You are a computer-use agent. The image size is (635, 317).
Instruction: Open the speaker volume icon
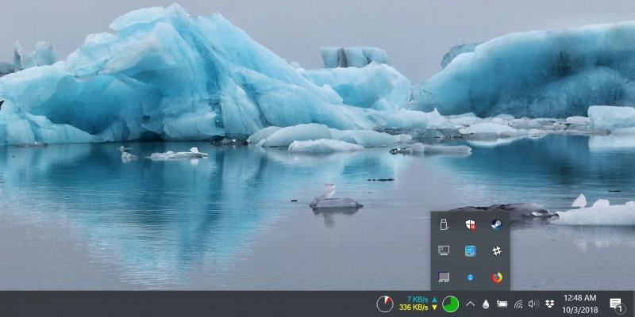click(x=533, y=304)
